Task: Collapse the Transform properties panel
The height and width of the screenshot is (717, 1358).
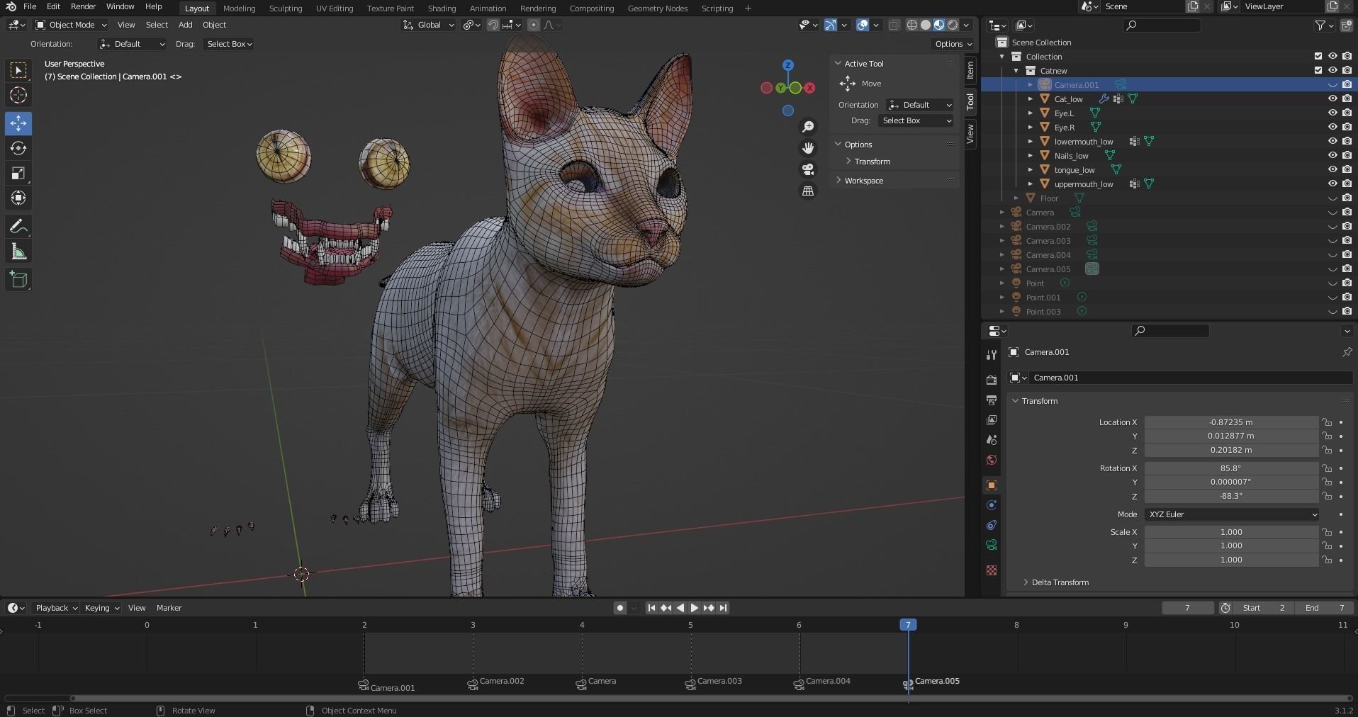Action: 1039,401
